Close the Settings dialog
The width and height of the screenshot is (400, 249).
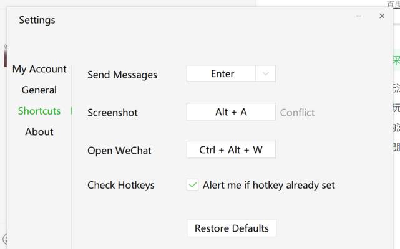[x=382, y=16]
